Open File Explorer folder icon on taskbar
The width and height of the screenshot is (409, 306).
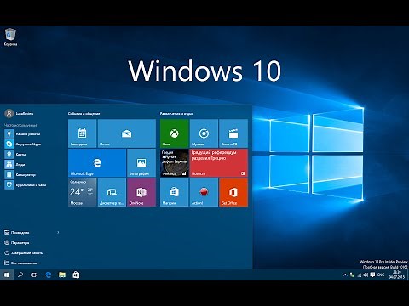[x=62, y=275]
